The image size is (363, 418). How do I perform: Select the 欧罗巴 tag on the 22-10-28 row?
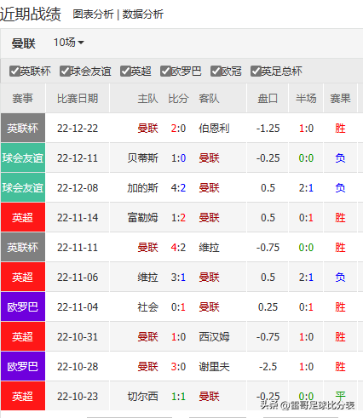pyautogui.click(x=23, y=366)
